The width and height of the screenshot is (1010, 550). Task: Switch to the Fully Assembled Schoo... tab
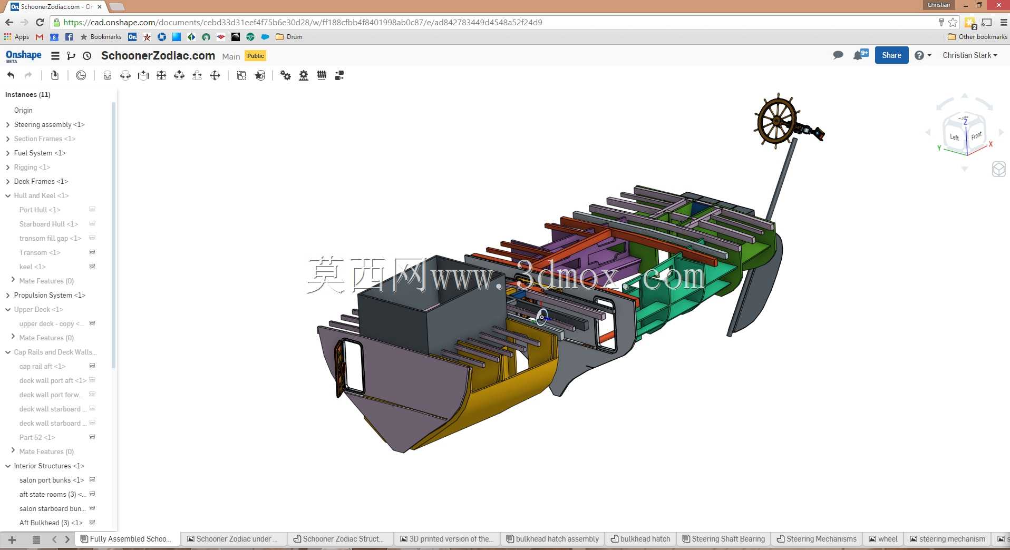tap(127, 539)
